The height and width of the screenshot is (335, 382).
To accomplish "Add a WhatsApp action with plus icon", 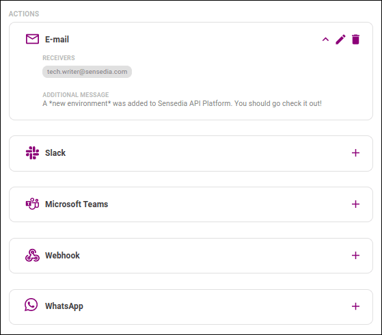I will [x=355, y=306].
